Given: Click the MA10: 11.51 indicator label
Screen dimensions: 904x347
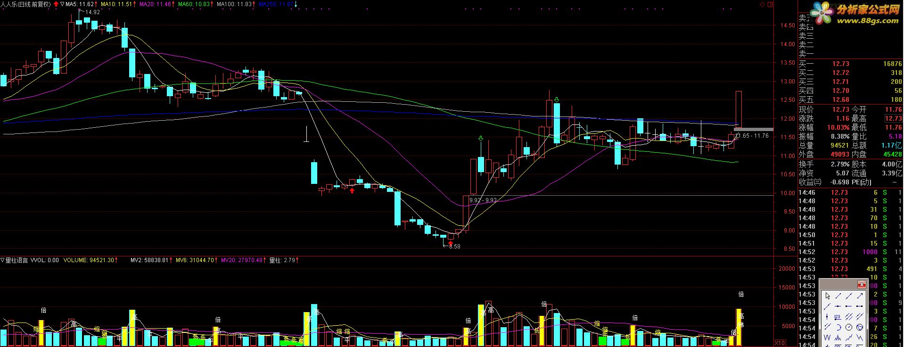Looking at the screenshot, I should pos(116,4).
